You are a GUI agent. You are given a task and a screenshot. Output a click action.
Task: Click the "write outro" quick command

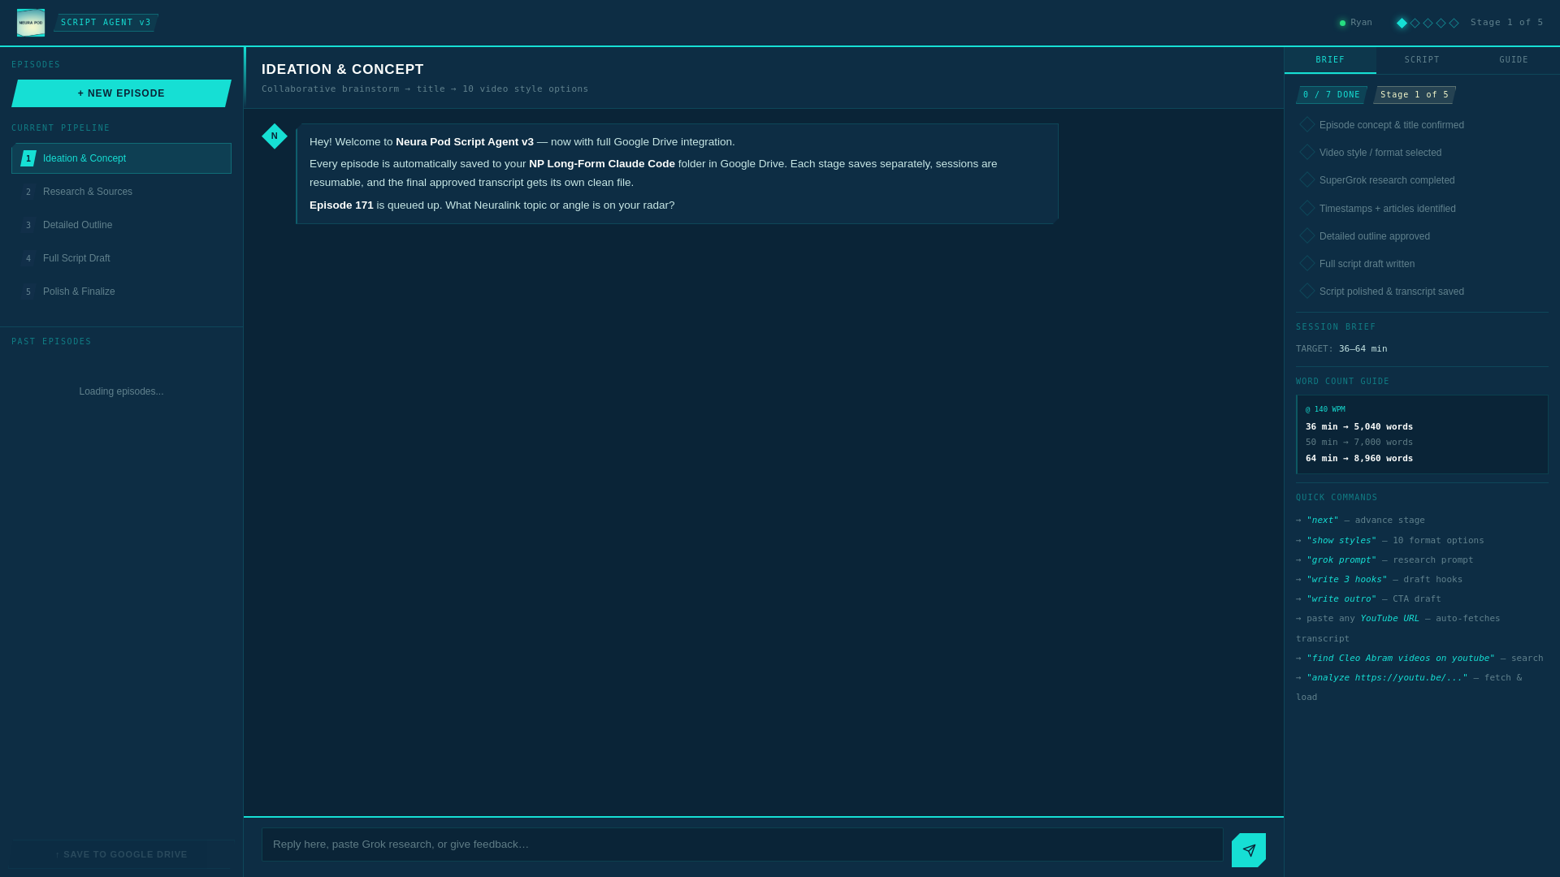click(1341, 599)
